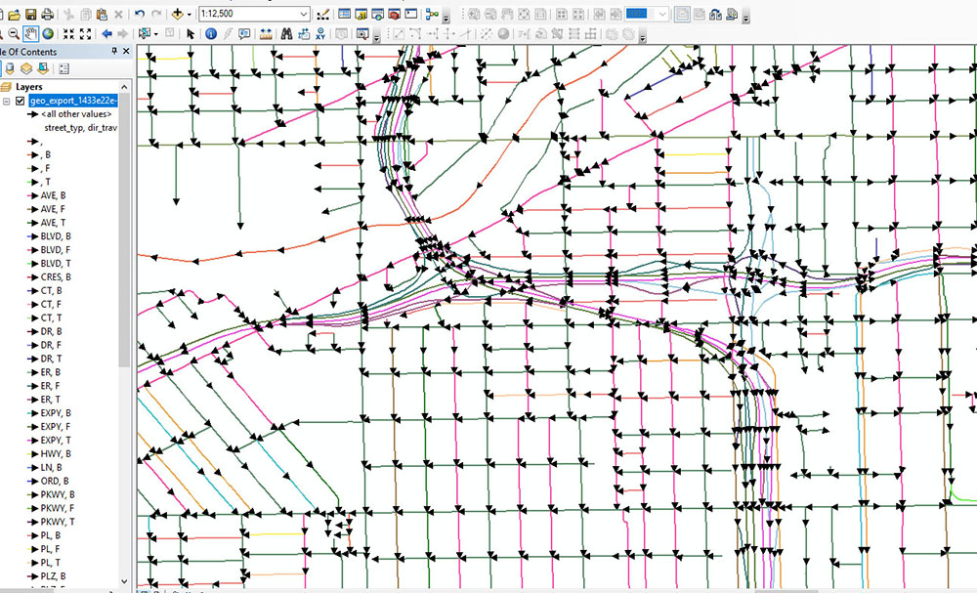977x593 pixels.
Task: Zoom to full extent globe icon
Action: [47, 33]
